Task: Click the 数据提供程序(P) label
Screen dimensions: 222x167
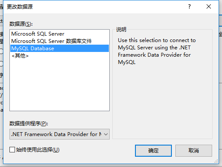Action: click(x=29, y=124)
